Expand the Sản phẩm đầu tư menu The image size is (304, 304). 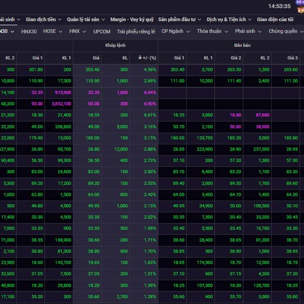(179, 19)
